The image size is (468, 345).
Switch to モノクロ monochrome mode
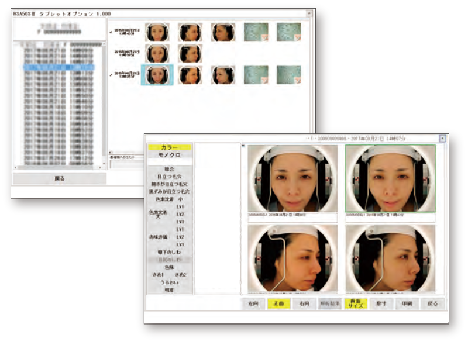pos(168,156)
